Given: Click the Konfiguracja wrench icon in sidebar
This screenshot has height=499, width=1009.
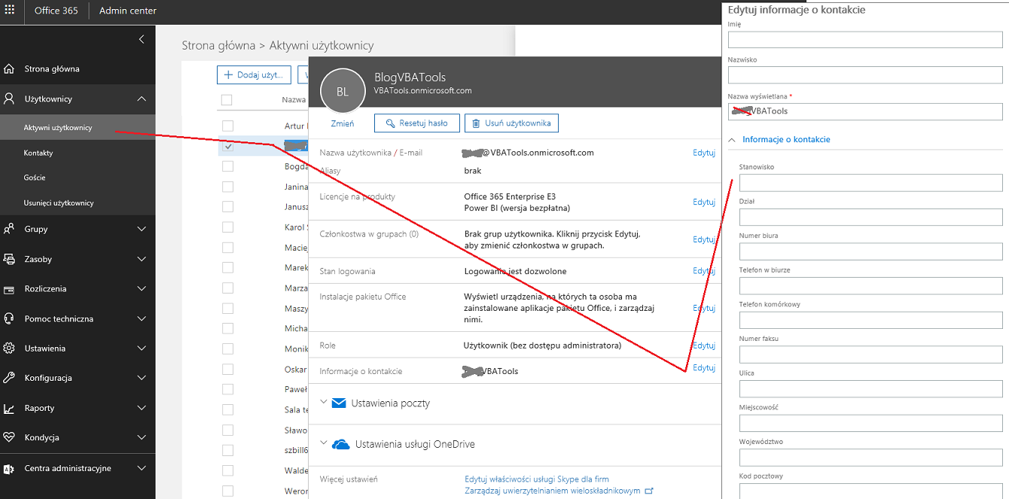Looking at the screenshot, I should click(x=10, y=378).
